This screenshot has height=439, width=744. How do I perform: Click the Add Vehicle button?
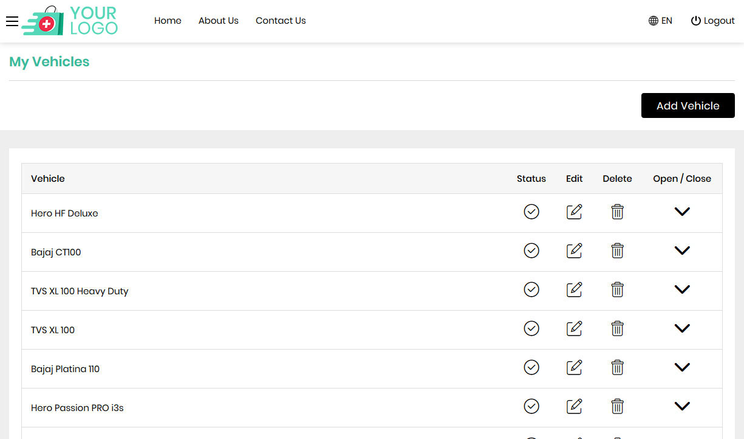pyautogui.click(x=688, y=106)
